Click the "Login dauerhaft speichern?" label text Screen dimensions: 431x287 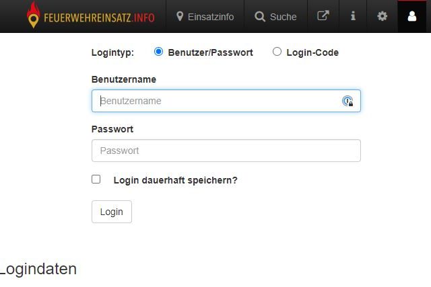coord(175,180)
